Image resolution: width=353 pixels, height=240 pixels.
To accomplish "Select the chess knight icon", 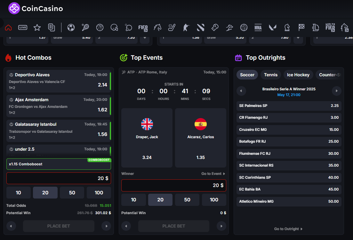I will point(287,28).
